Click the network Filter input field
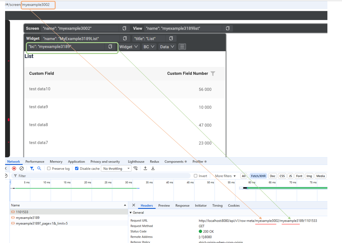This screenshot has height=243, width=342. pos(102,176)
